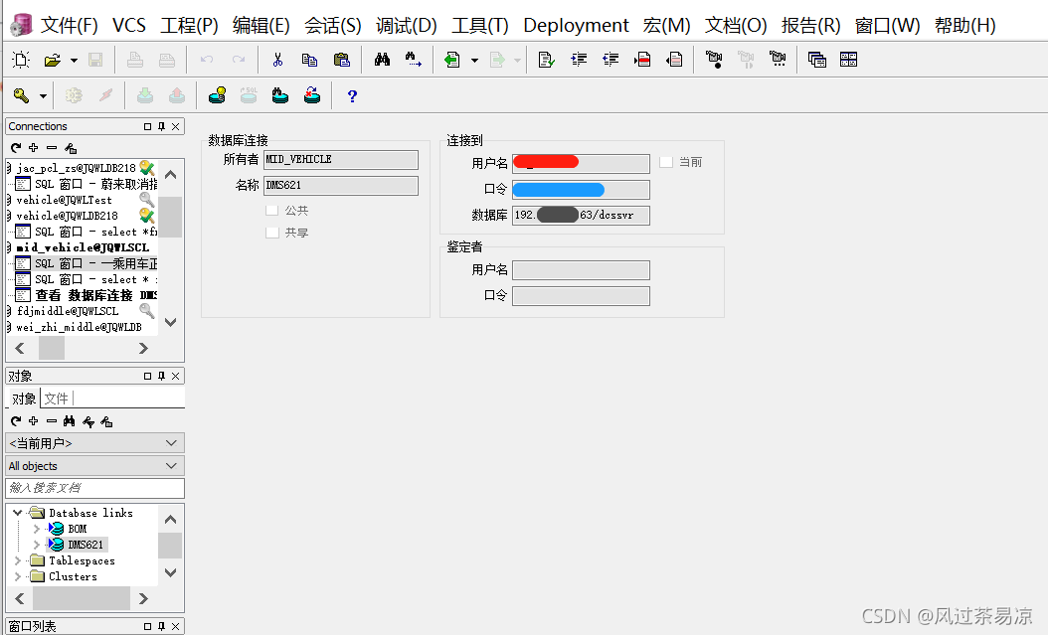Image resolution: width=1048 pixels, height=635 pixels.
Task: Click the minus icon in Connections panel
Action: coord(52,147)
